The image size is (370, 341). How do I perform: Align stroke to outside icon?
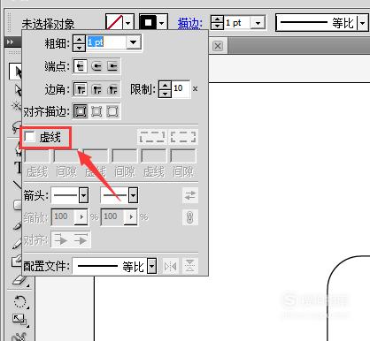tap(112, 111)
